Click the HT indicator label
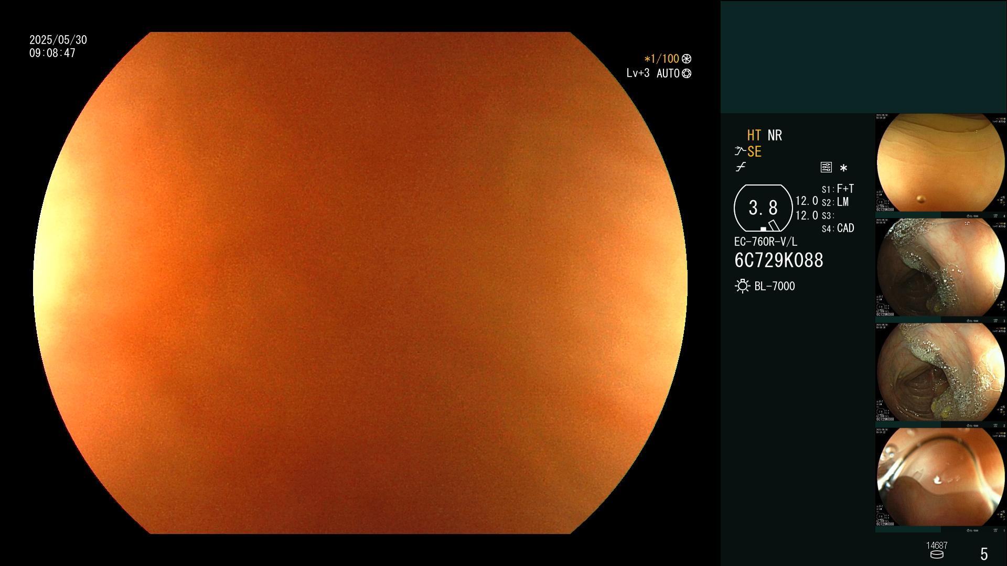 (754, 135)
